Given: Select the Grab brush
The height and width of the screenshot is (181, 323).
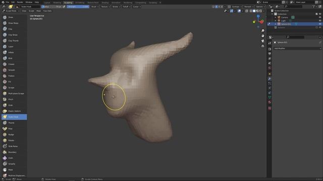Looking at the screenshot, I should tap(14, 105).
